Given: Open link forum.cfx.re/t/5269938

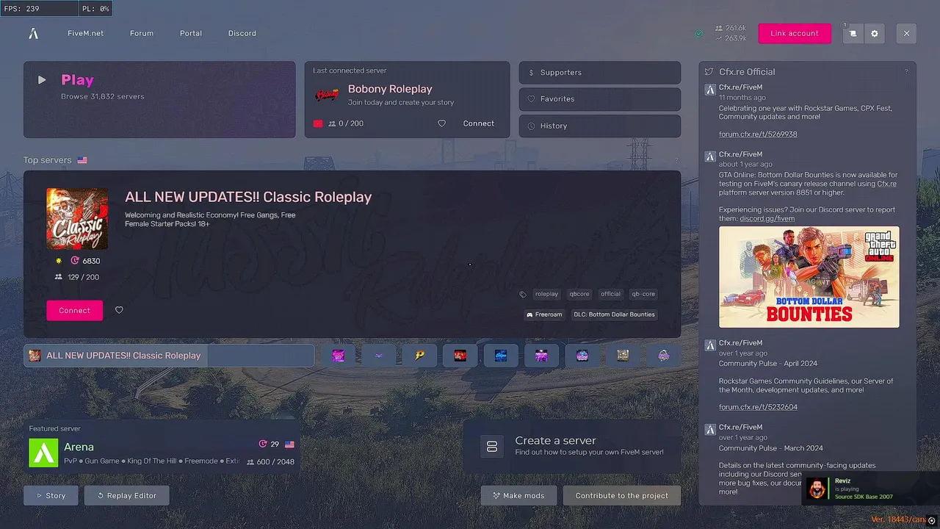Looking at the screenshot, I should pos(758,134).
